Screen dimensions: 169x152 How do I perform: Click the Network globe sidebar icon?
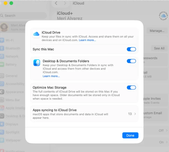tap(2, 56)
